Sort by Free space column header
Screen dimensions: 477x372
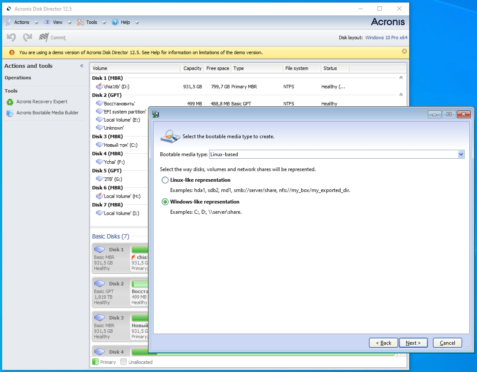pyautogui.click(x=218, y=68)
